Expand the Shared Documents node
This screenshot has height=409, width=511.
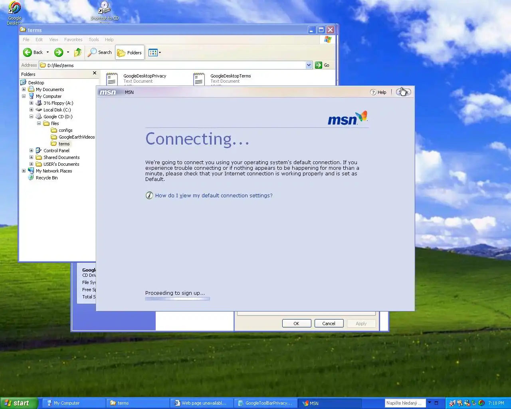(31, 157)
